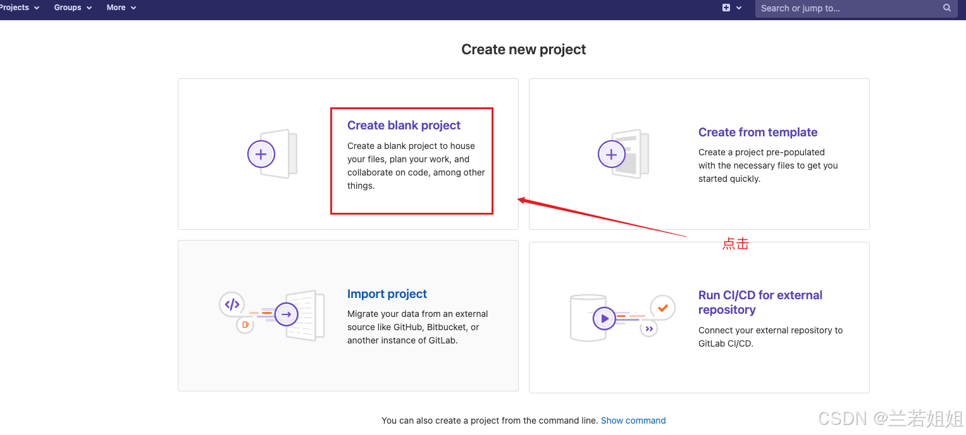Screen dimensions: 966x435
Task: Click the orange checkmark circle icon
Action: [663, 308]
